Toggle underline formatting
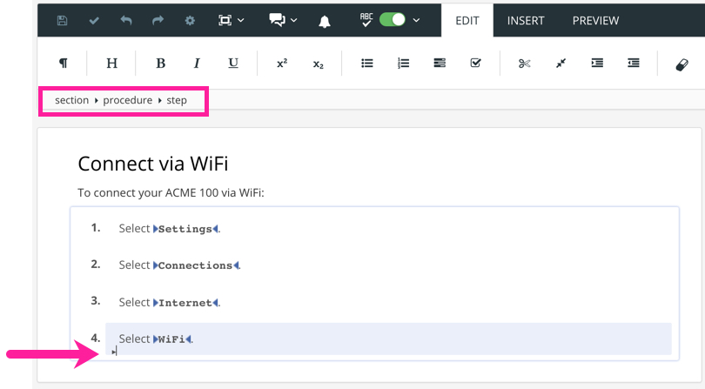Screen dimensions: 705x389 coord(233,64)
